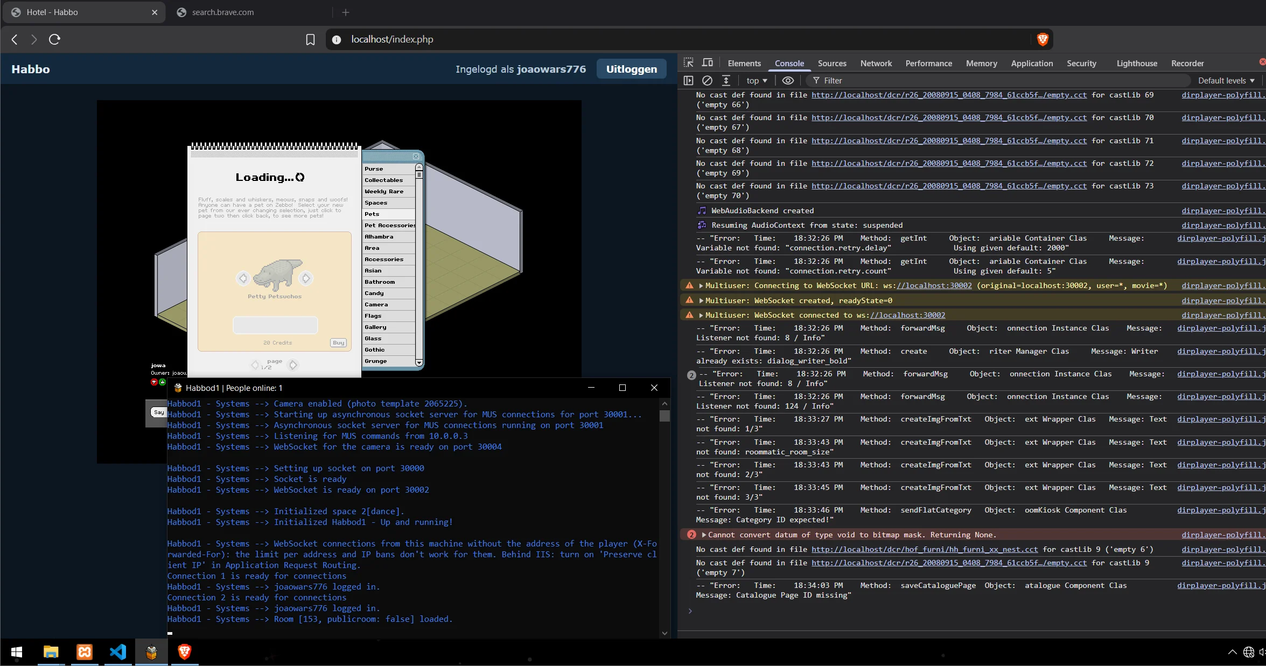This screenshot has width=1266, height=666.
Task: Open the Performance tab
Action: (928, 63)
